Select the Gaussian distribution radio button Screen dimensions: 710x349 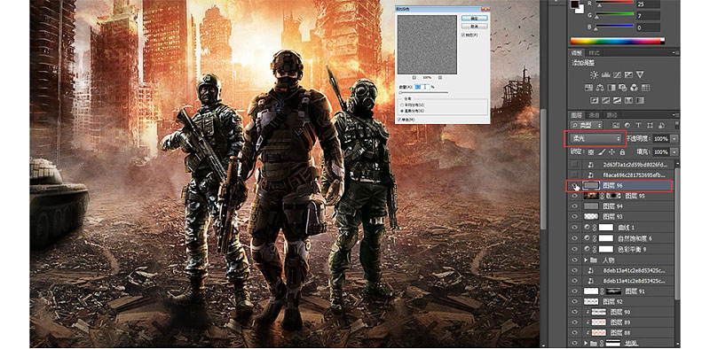[x=402, y=111]
